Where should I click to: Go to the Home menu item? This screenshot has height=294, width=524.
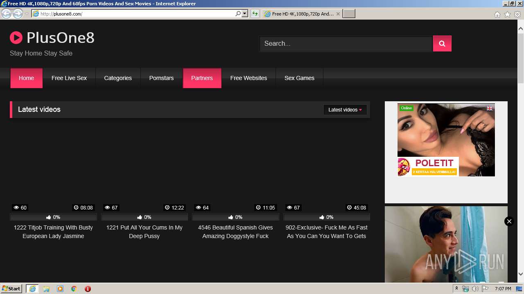point(26,78)
